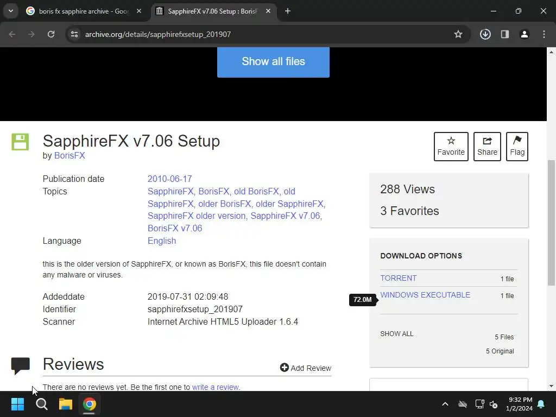This screenshot has width=556, height=417.
Task: Bookmark this page with the star icon
Action: [x=458, y=34]
